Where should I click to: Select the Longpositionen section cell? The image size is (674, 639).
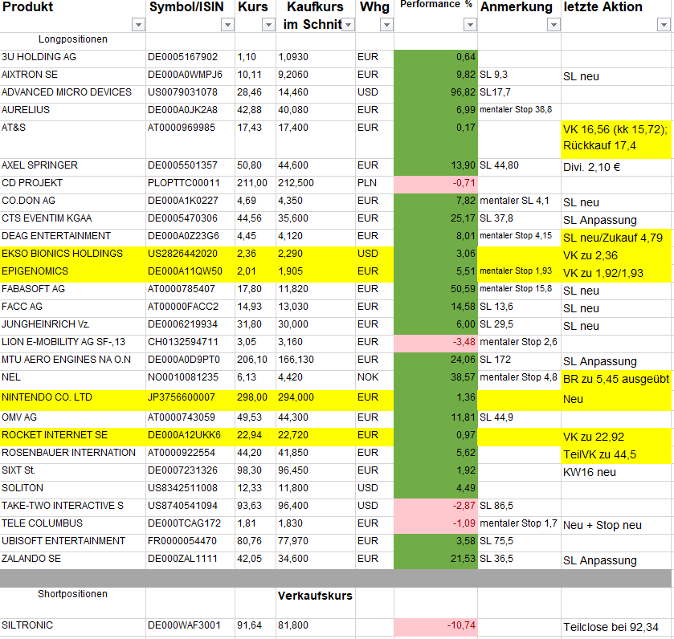click(72, 41)
